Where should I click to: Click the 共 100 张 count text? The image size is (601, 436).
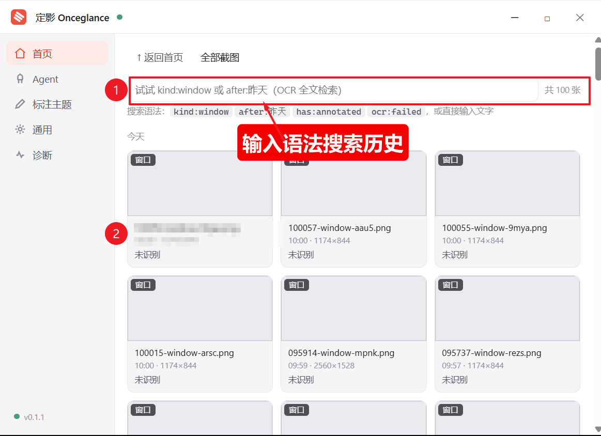click(562, 90)
